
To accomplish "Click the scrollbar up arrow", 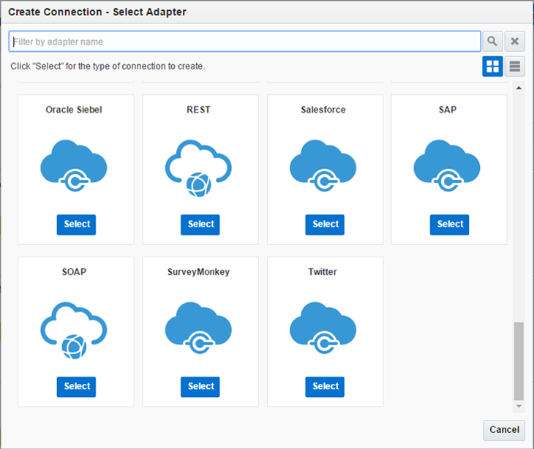I will (519, 88).
